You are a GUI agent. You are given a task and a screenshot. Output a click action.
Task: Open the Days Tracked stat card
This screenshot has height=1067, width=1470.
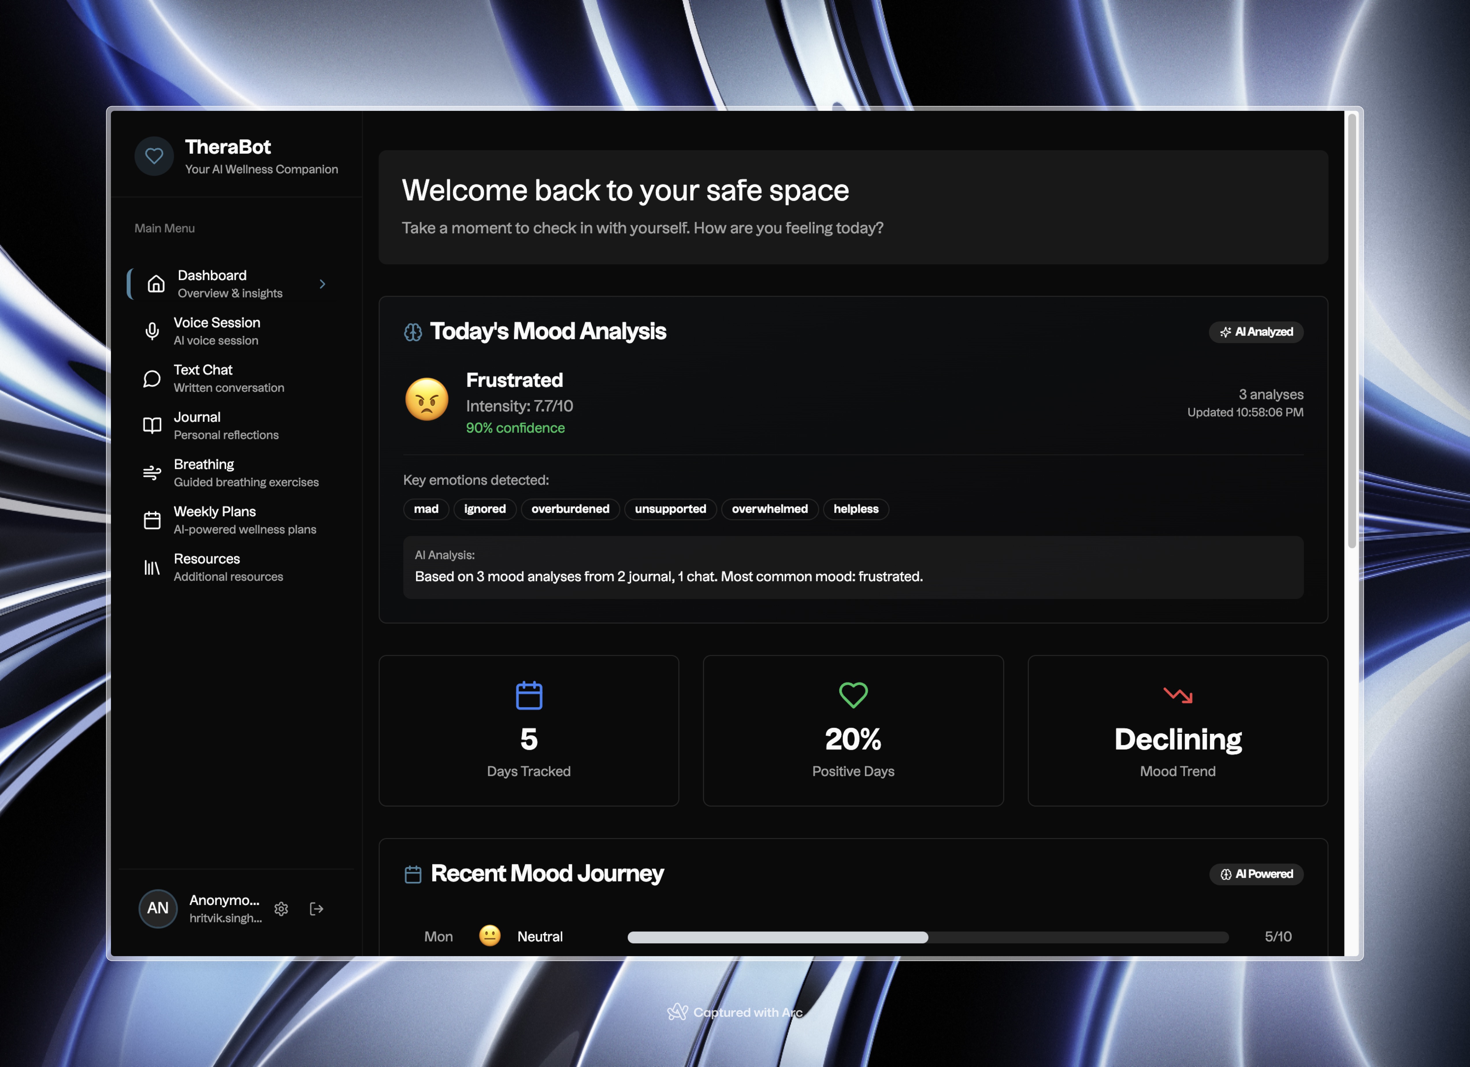[x=529, y=730]
